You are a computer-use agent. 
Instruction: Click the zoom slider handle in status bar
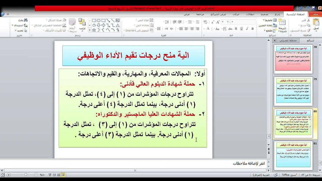[25, 175]
